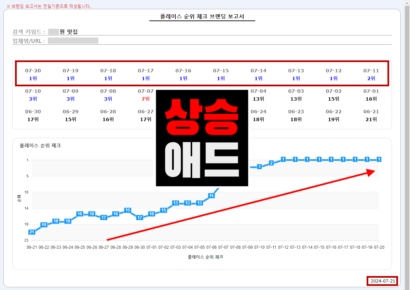Select the 07-13 date in the rank table
Screen dimensions: 410x290
pos(296,71)
